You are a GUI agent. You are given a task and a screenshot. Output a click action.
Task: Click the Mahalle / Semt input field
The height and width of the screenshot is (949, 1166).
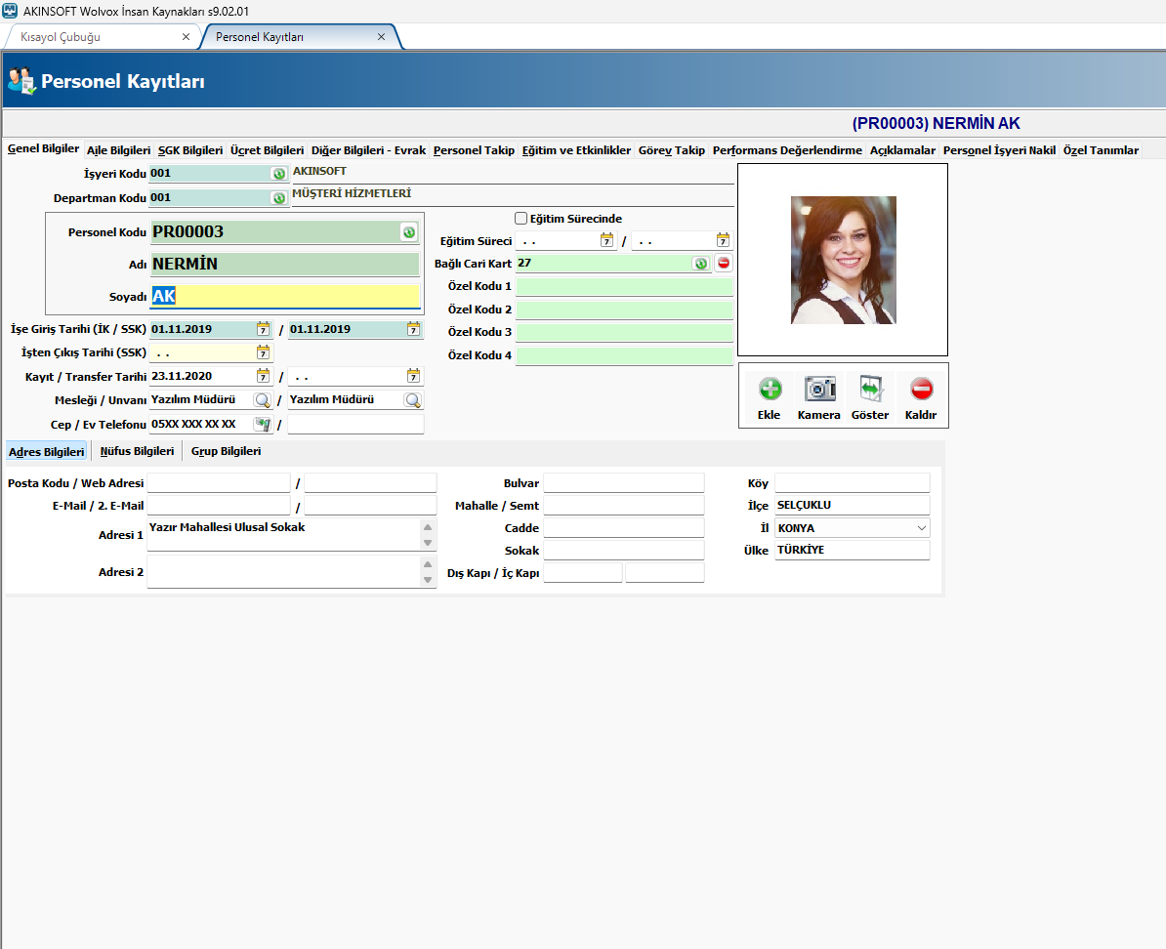[x=624, y=506]
